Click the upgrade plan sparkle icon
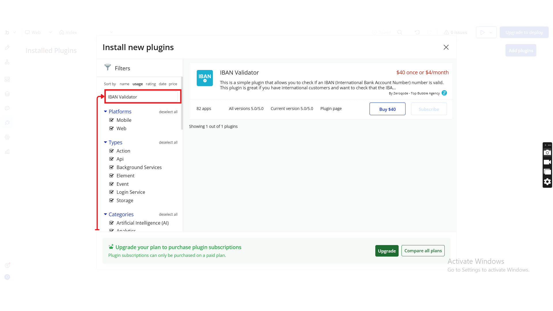Viewport: 553px width, 311px height. point(111,247)
